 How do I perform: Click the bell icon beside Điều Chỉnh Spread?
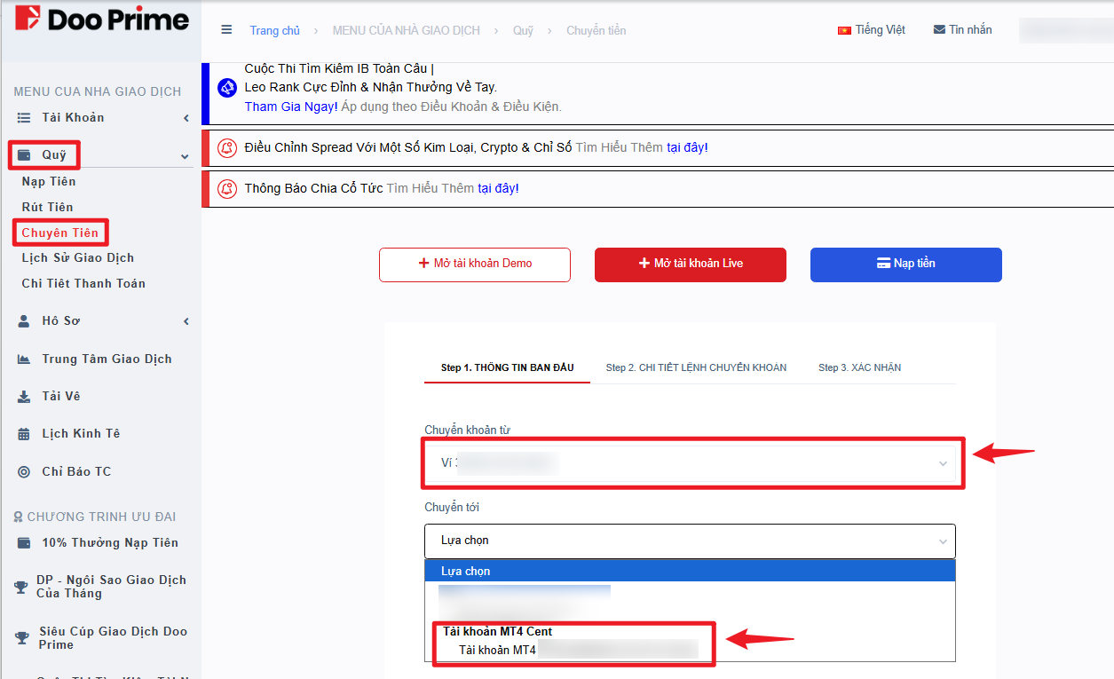(227, 148)
